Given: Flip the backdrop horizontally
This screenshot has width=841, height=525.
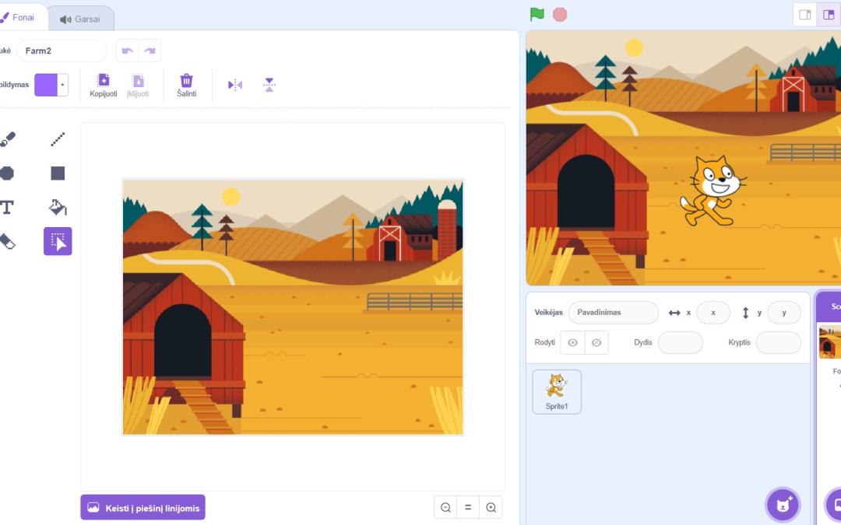Looking at the screenshot, I should (235, 85).
